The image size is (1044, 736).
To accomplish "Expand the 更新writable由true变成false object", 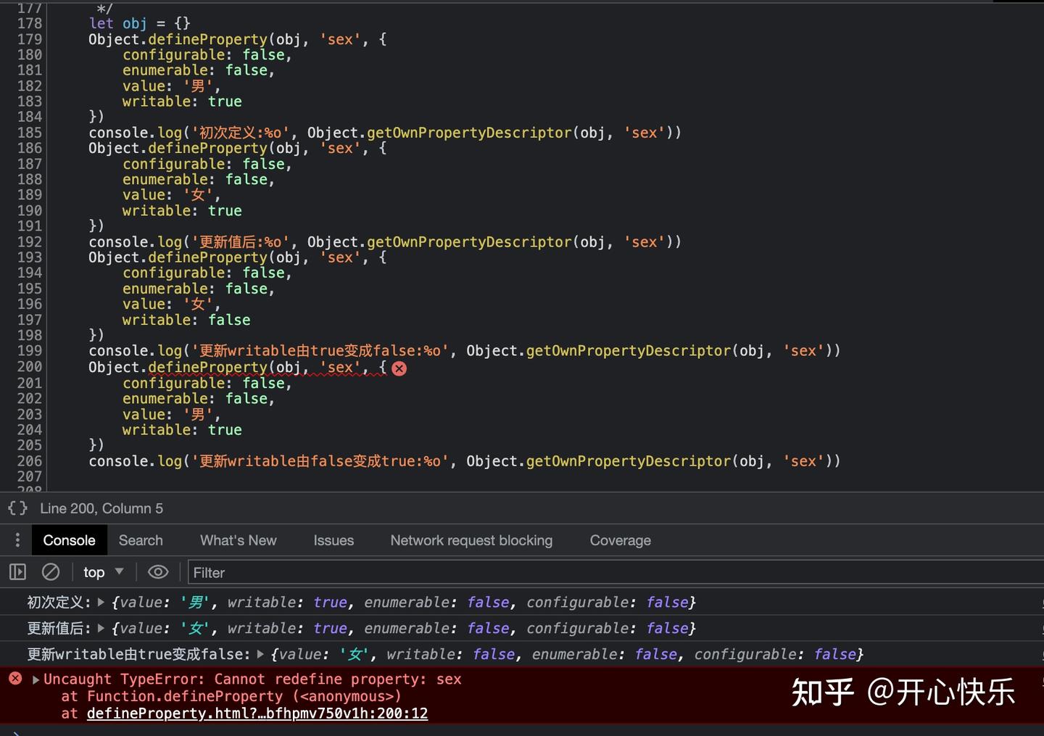I will click(x=260, y=654).
